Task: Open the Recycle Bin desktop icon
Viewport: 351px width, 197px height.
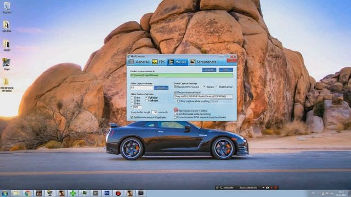Action: click(x=7, y=7)
